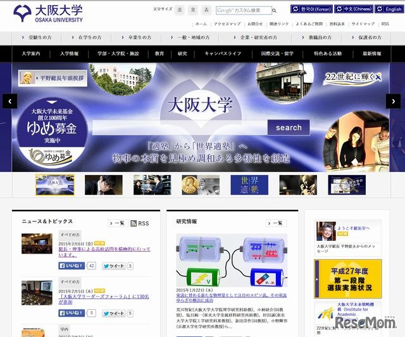Switch language to English
This screenshot has width=405, height=337.
pyautogui.click(x=389, y=9)
